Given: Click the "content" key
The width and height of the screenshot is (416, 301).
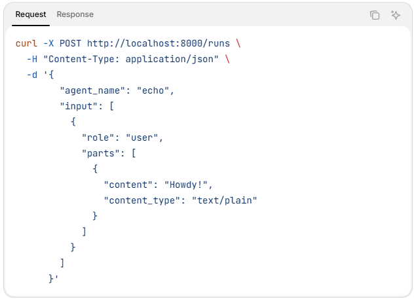Looking at the screenshot, I should tap(128, 185).
